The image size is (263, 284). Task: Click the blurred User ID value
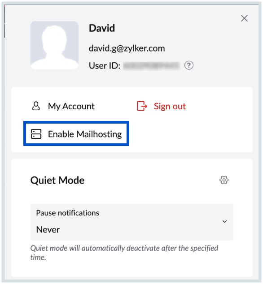(152, 65)
